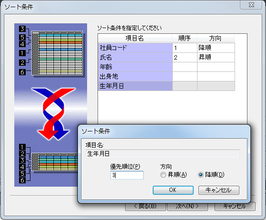Click the 降順 direction cell for 社員コード
Image resolution: width=266 pixels, height=220 pixels.
(216, 48)
